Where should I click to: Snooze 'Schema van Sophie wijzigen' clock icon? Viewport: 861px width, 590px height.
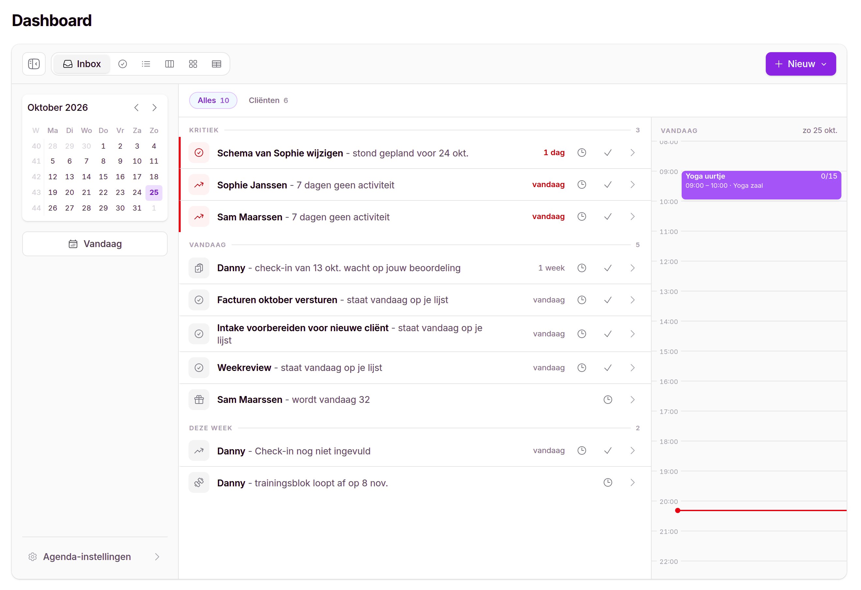pos(582,153)
